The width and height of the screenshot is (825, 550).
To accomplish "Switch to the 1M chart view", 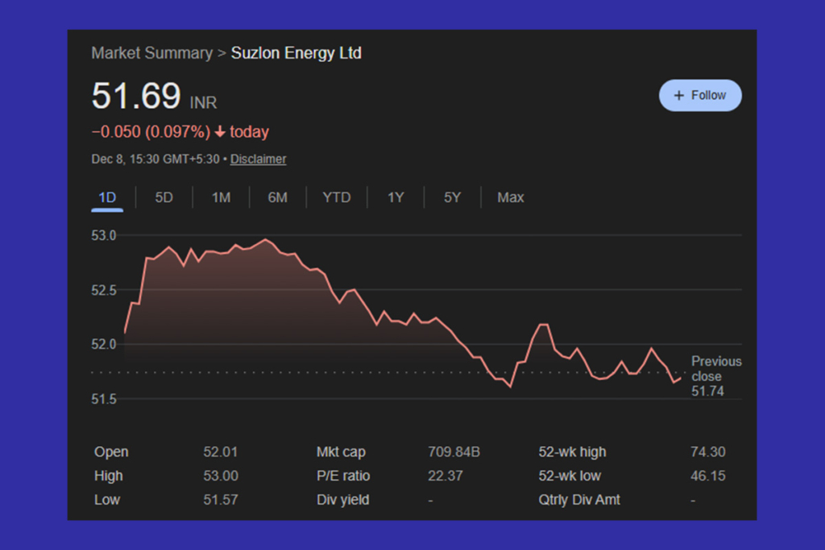I will [221, 196].
